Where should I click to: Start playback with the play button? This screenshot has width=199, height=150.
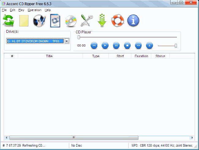click(x=105, y=45)
